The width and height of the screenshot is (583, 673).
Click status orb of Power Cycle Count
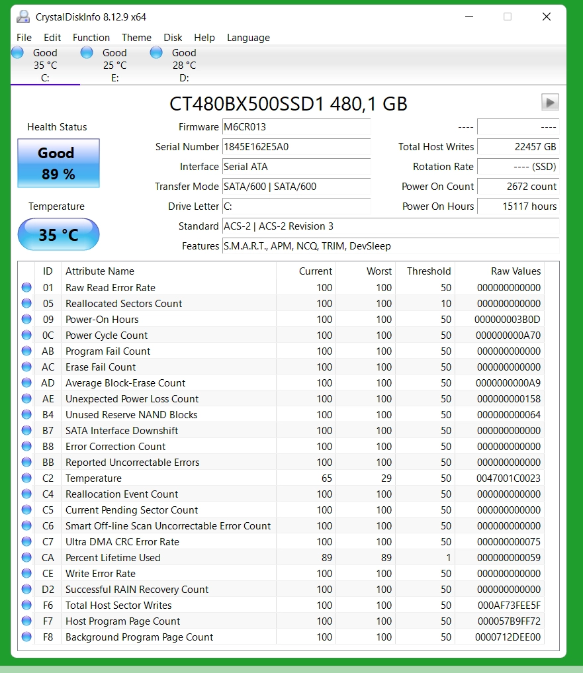[x=26, y=335]
